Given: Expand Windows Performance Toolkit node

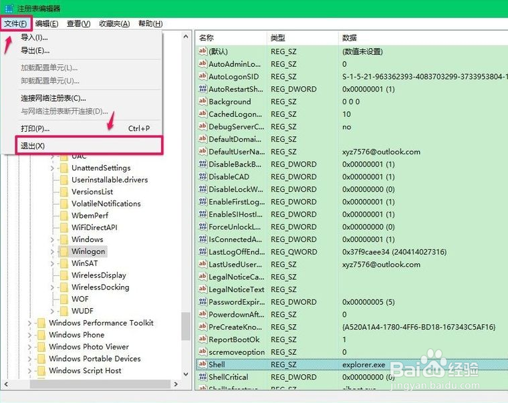Looking at the screenshot, I should 29,323.
